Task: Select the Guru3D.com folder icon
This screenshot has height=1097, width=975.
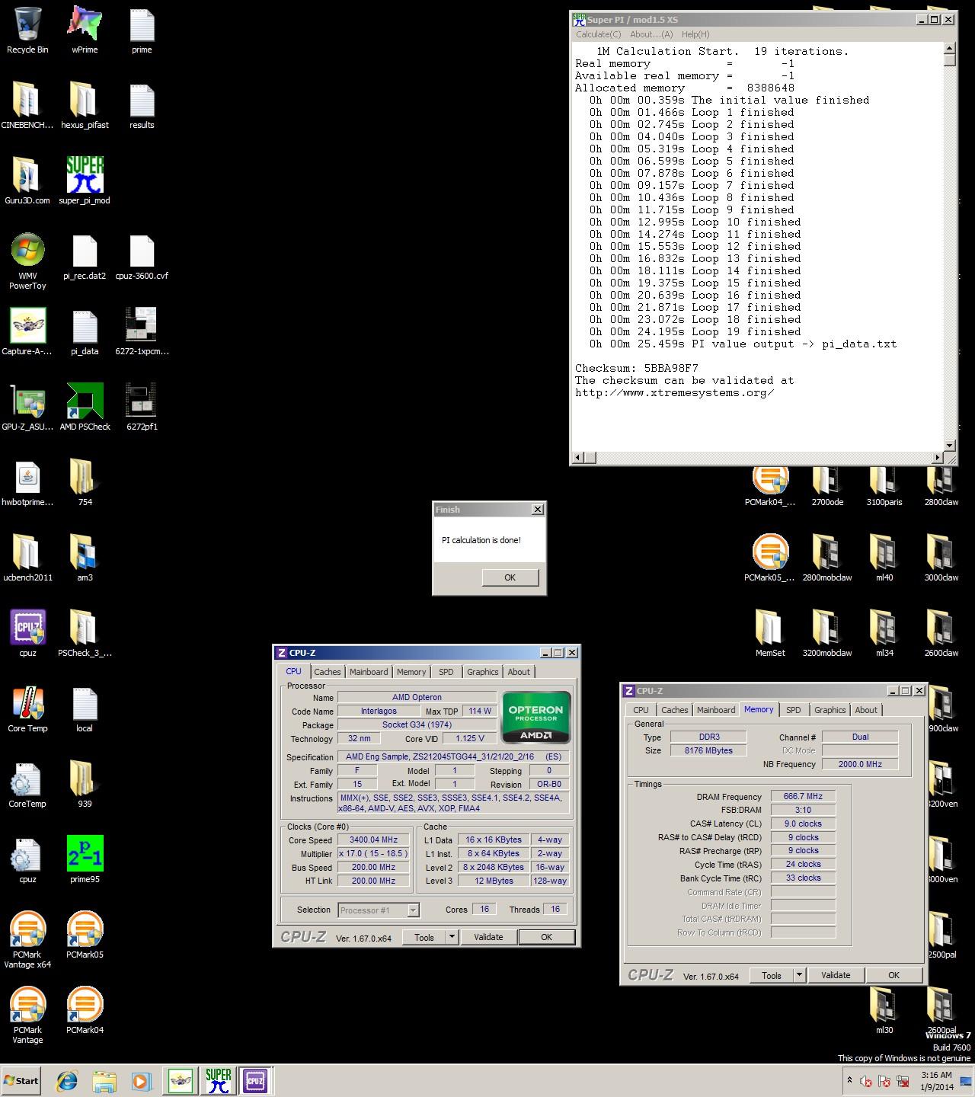Action: 27,181
